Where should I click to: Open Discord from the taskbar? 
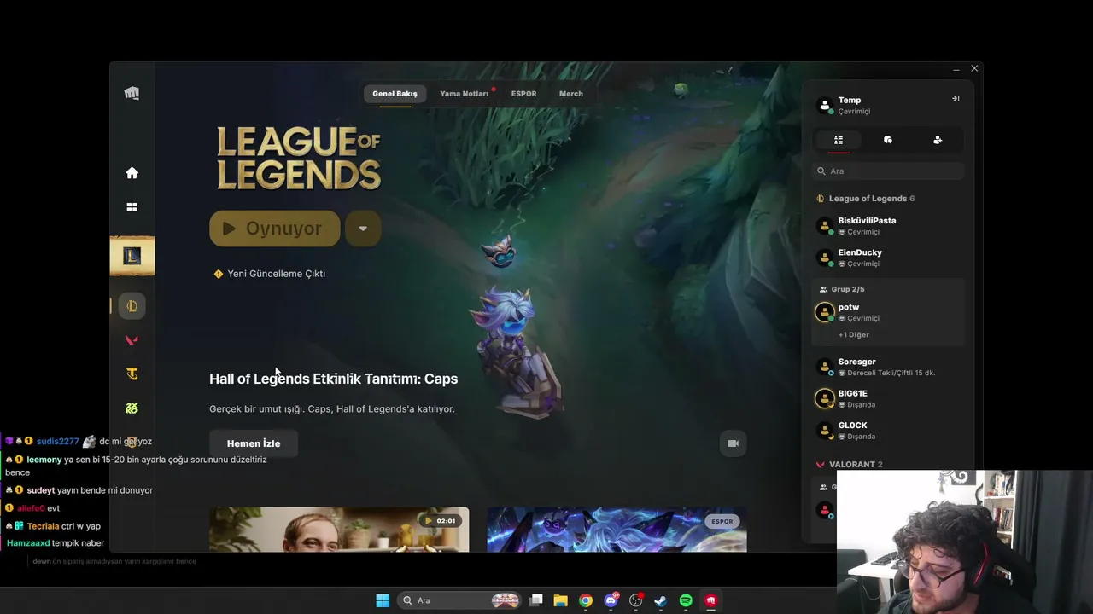coord(611,600)
